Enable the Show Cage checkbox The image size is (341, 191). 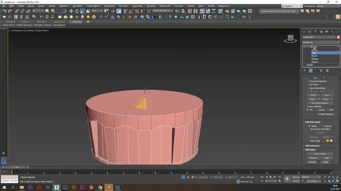tap(308, 141)
